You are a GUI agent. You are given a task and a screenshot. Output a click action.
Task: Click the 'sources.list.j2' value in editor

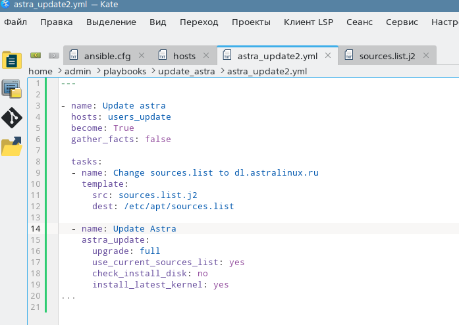158,195
